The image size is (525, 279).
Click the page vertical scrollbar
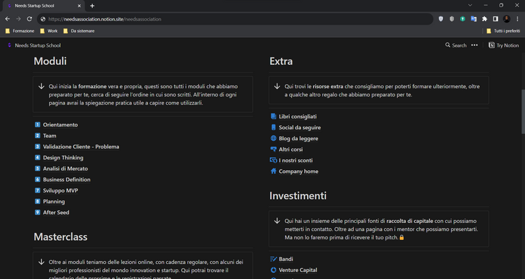coord(523,112)
